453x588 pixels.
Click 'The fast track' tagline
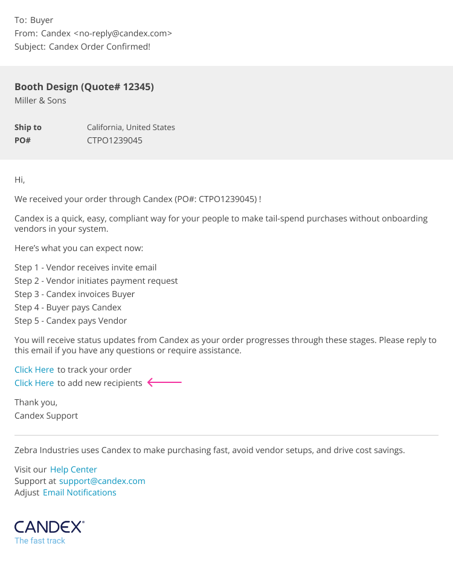40,541
